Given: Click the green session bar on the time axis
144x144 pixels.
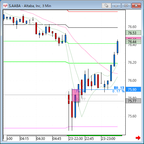Looking at the screenshot, I should coord(94,135).
